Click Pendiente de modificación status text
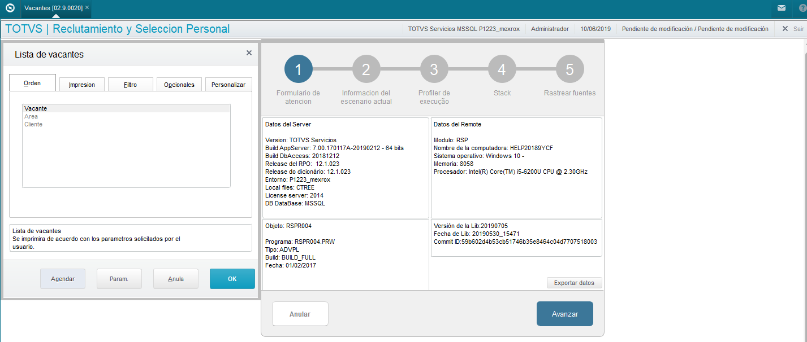 click(x=695, y=29)
